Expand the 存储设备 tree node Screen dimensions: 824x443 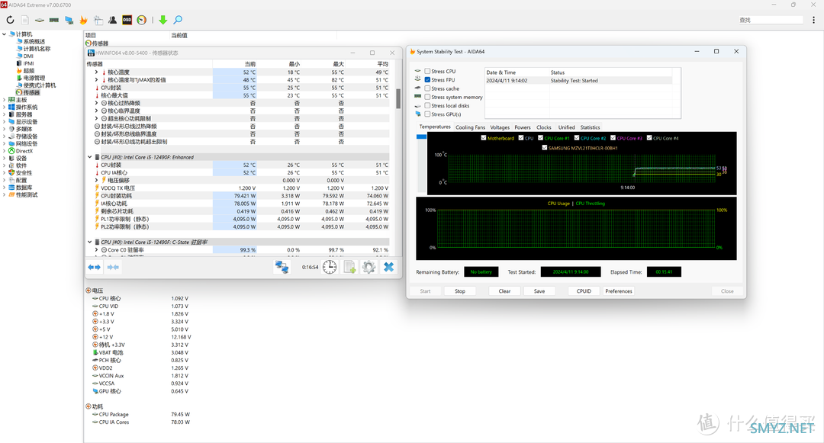(5, 136)
